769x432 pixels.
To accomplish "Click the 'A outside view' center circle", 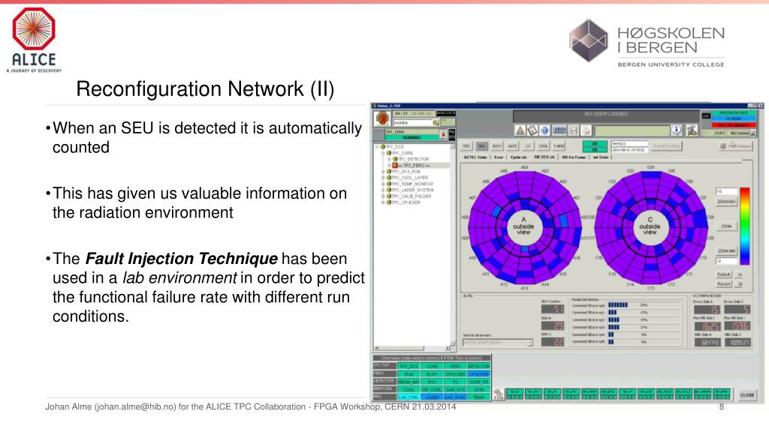I will click(523, 226).
